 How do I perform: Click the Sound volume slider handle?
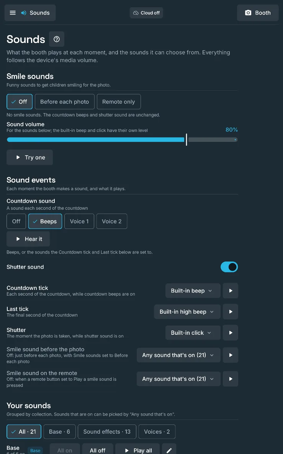pyautogui.click(x=186, y=140)
